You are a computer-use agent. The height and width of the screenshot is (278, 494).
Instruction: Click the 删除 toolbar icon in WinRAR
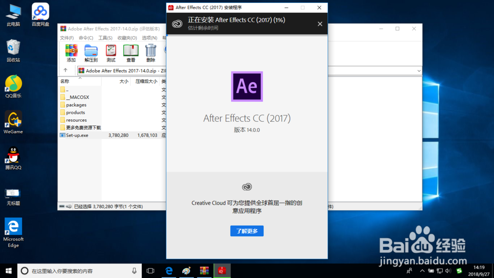point(151,53)
